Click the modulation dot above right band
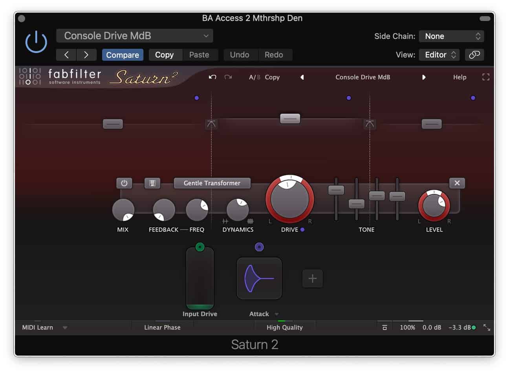This screenshot has width=509, height=373. (473, 98)
